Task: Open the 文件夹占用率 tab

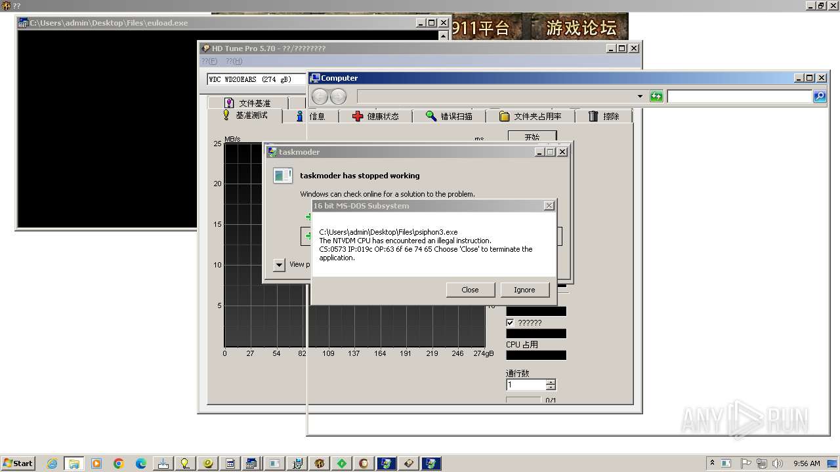Action: (530, 116)
